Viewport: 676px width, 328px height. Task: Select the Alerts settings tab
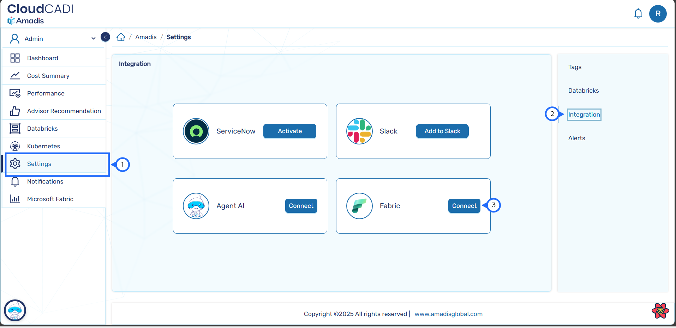pyautogui.click(x=576, y=138)
